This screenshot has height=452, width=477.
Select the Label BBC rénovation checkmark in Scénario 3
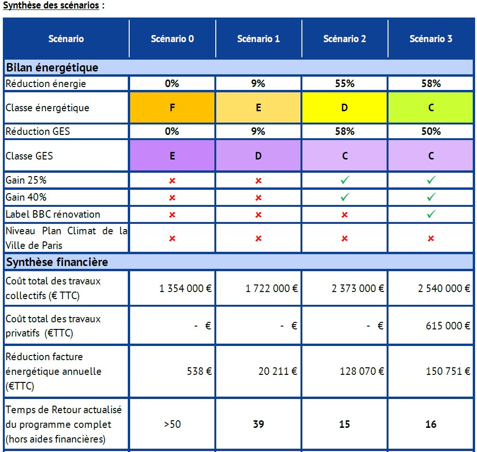pos(431,214)
